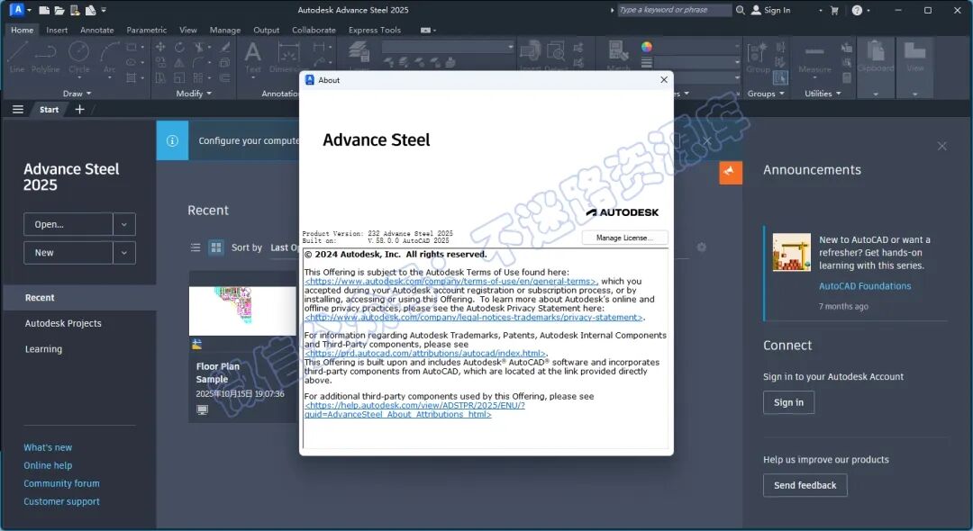Expand the Groups panel flyout
The width and height of the screenshot is (973, 531).
[766, 94]
